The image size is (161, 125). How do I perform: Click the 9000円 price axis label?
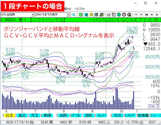pyautogui.click(x=152, y=67)
